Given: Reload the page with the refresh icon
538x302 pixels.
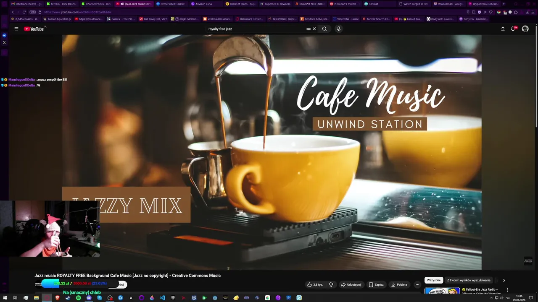Looking at the screenshot, I should 24,12.
